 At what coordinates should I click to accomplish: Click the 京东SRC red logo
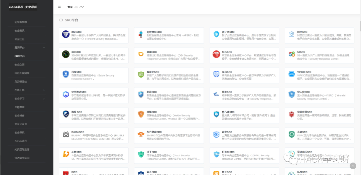tap(216, 54)
